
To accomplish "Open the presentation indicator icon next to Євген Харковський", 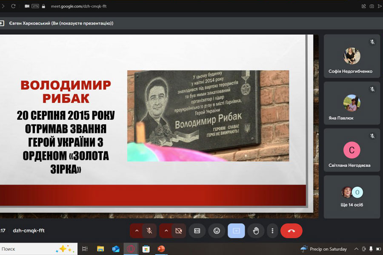I will pos(2,23).
